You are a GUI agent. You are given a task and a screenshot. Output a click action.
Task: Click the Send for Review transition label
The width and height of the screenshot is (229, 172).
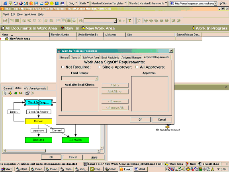coord(39,112)
